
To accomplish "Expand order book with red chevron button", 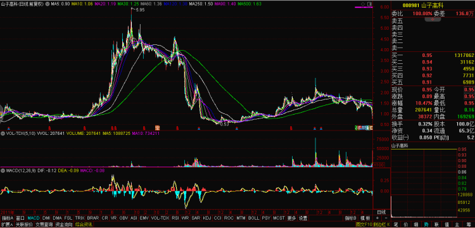I will tap(433, 20).
